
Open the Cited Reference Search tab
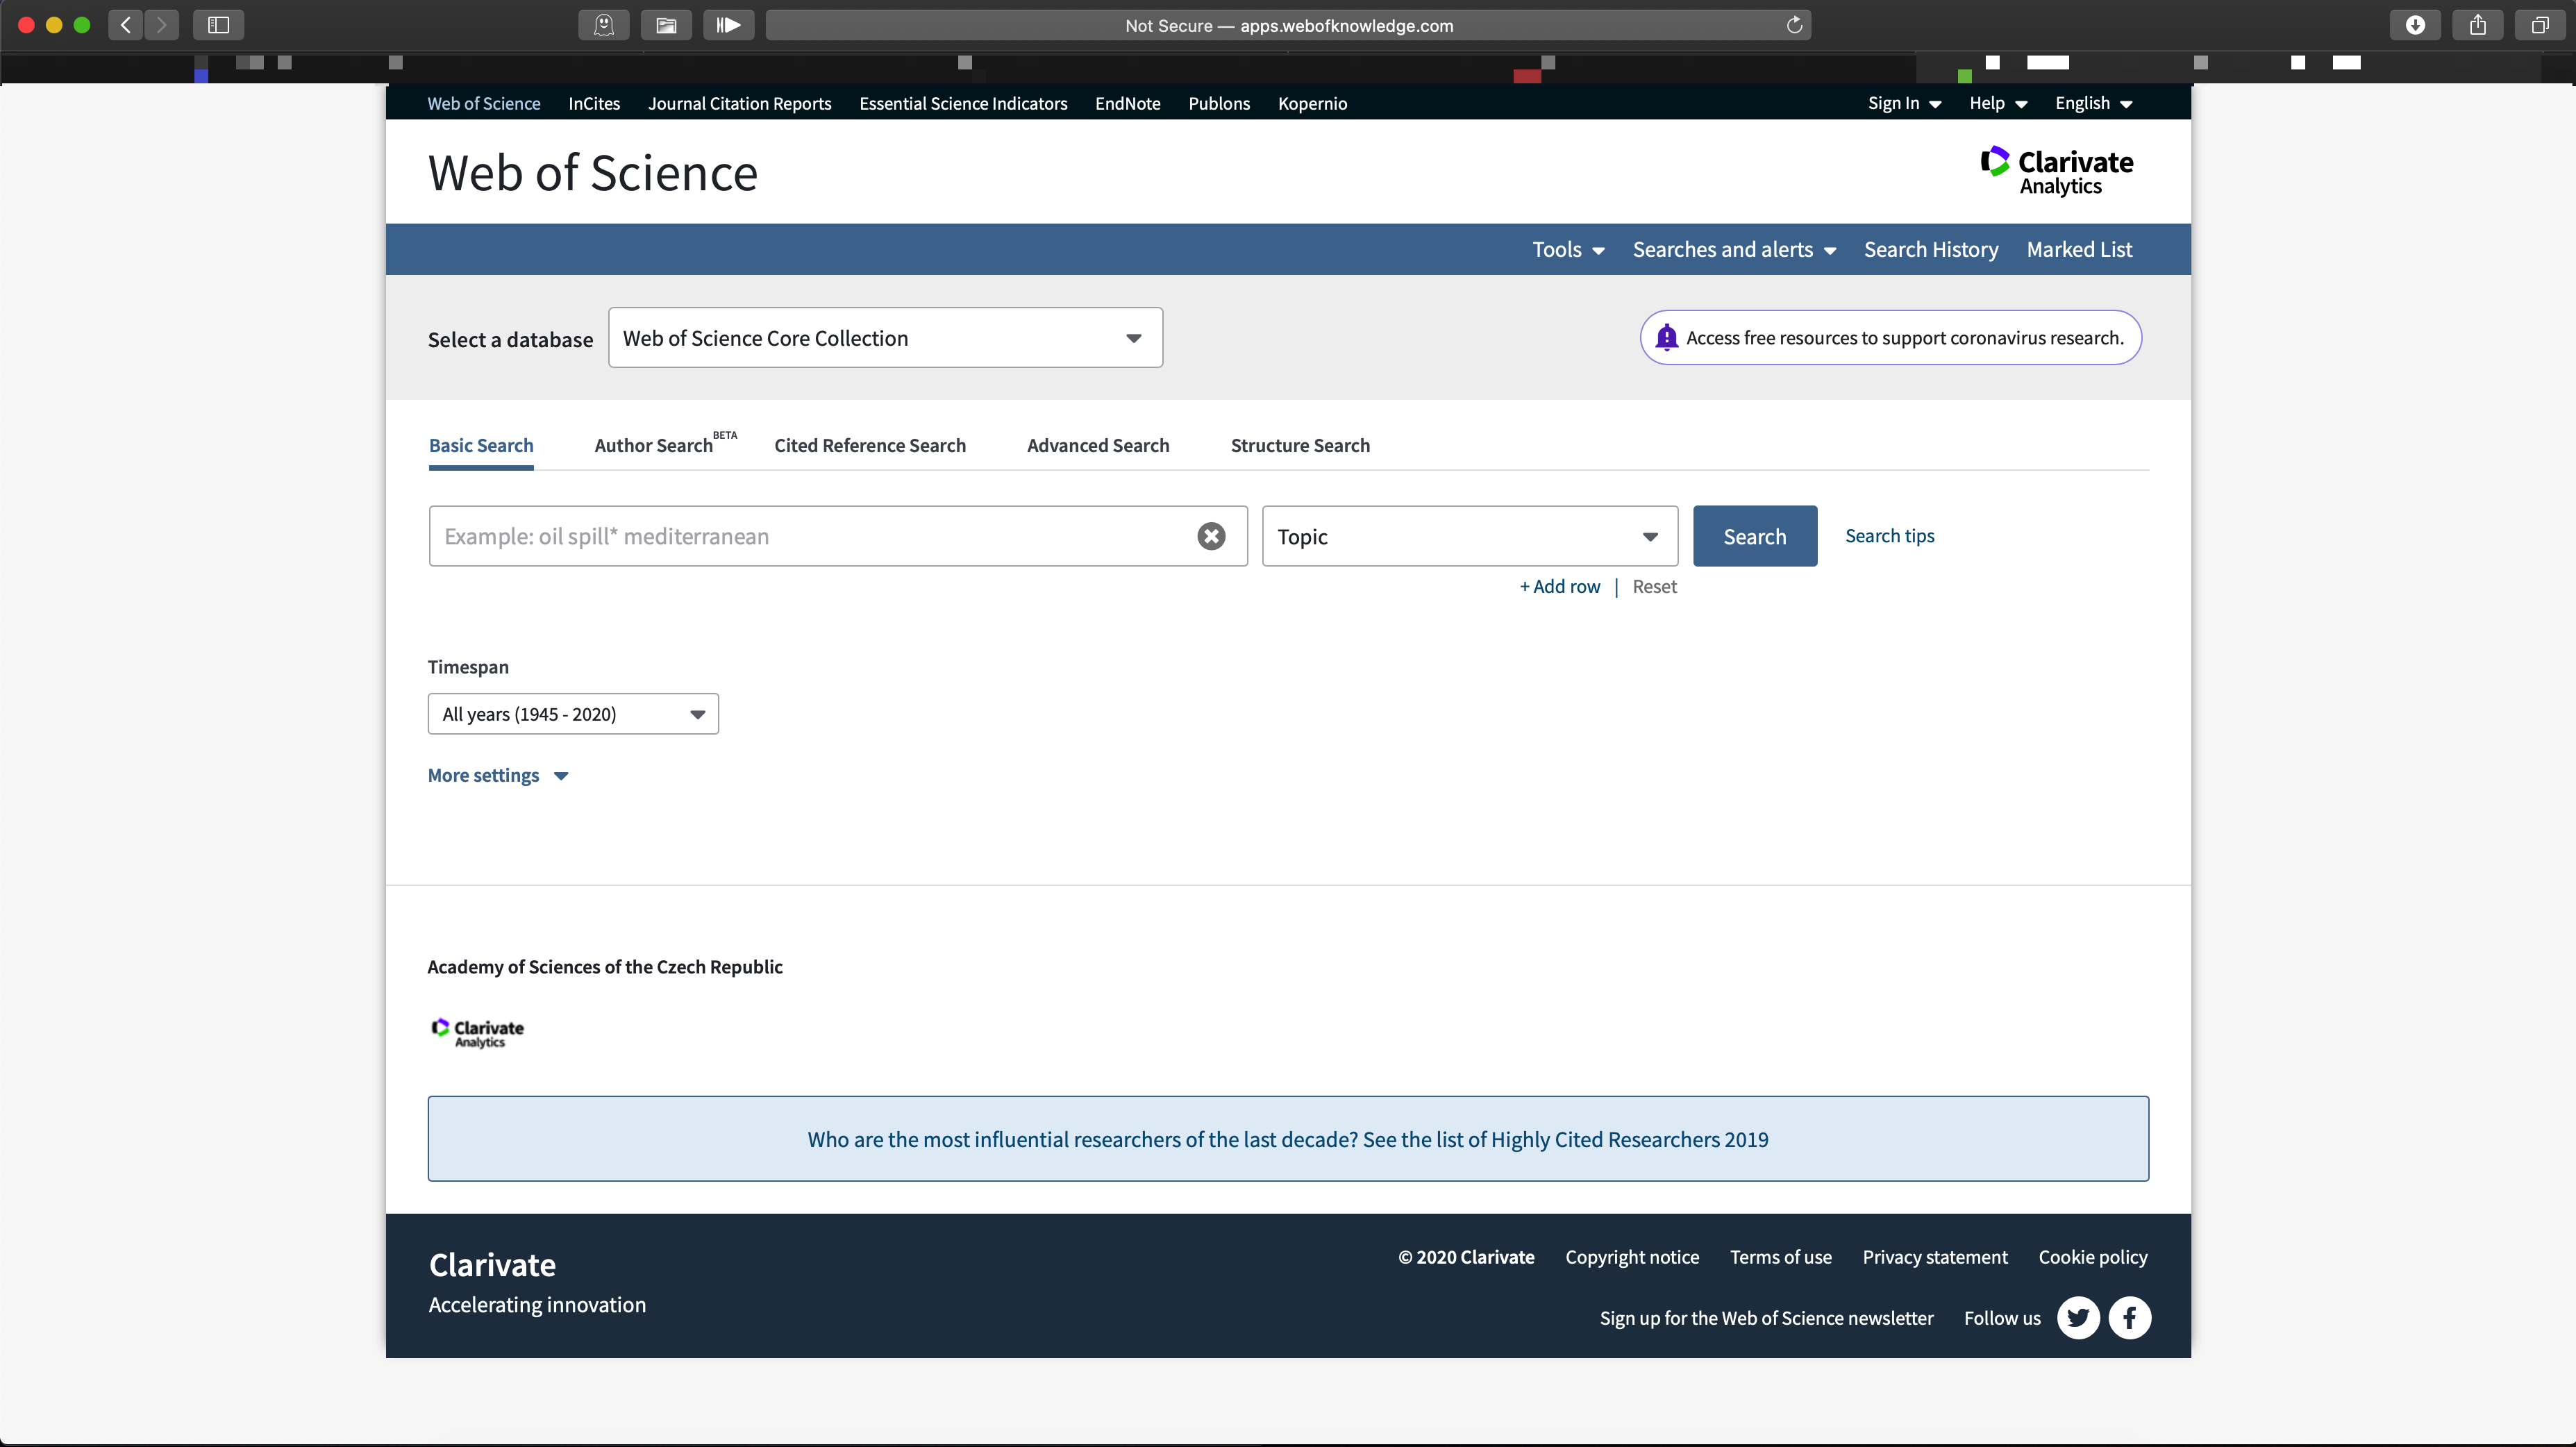(x=869, y=446)
